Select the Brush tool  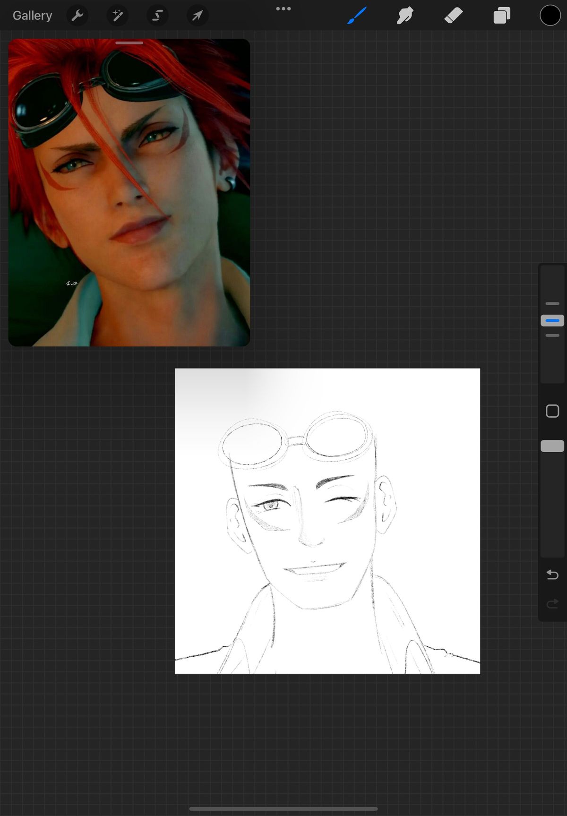click(357, 16)
